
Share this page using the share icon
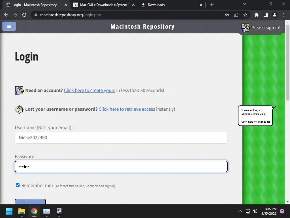click(x=236, y=15)
